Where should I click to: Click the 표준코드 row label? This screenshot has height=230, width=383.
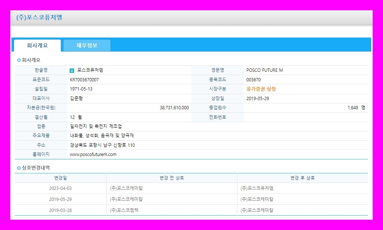(x=41, y=80)
